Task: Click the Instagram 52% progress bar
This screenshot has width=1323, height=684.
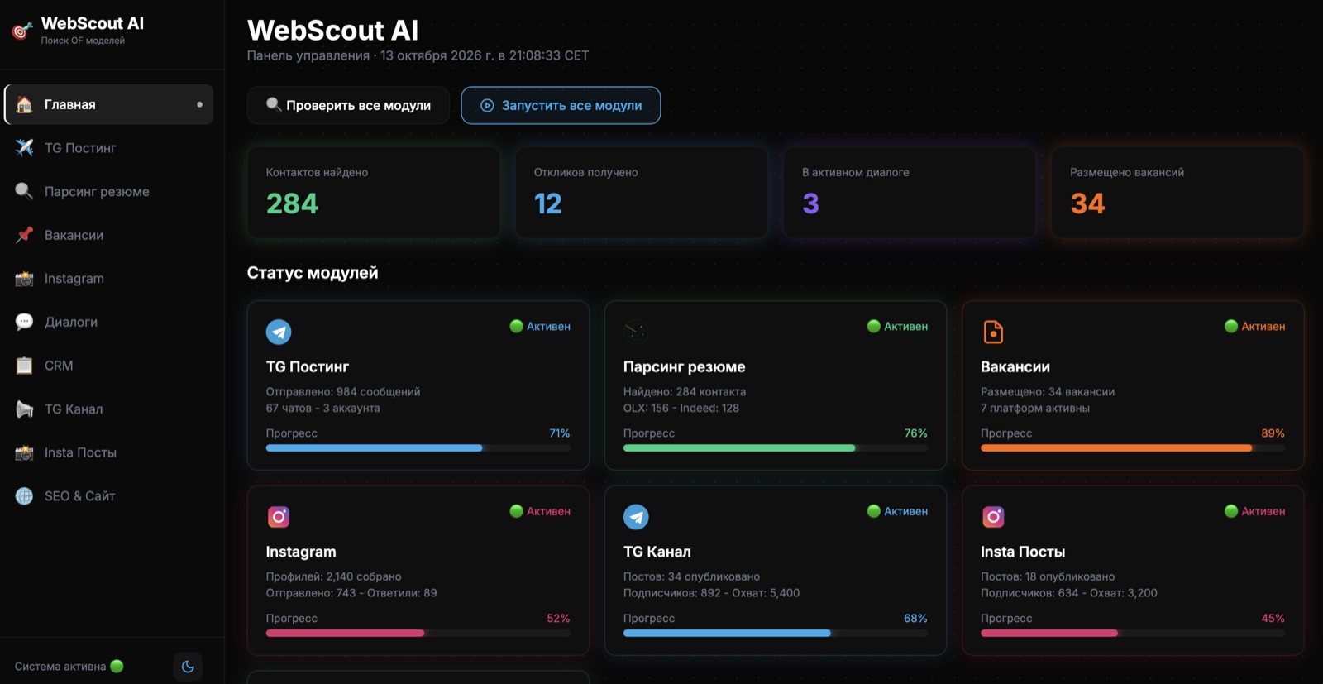Action: 418,634
